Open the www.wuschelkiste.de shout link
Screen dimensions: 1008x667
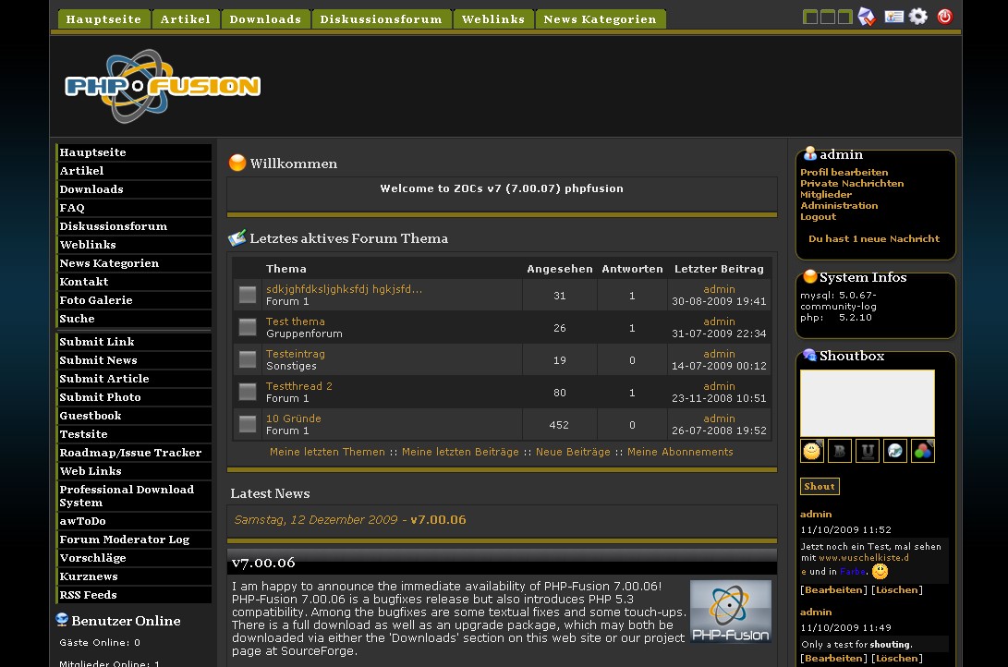pos(863,558)
